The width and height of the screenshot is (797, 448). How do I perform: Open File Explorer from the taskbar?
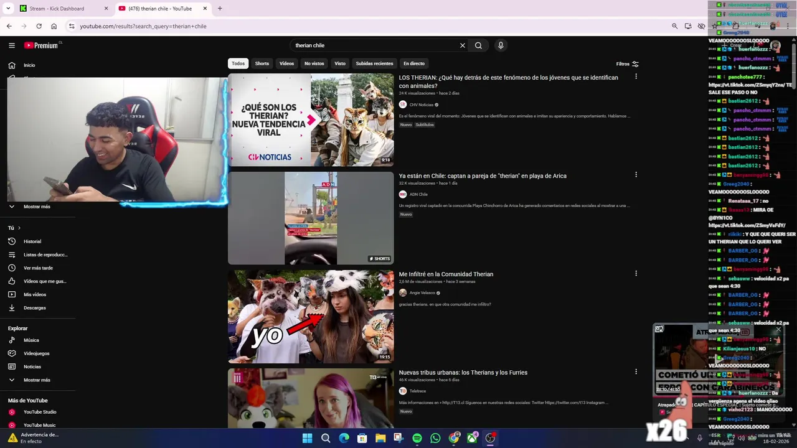(x=380, y=438)
